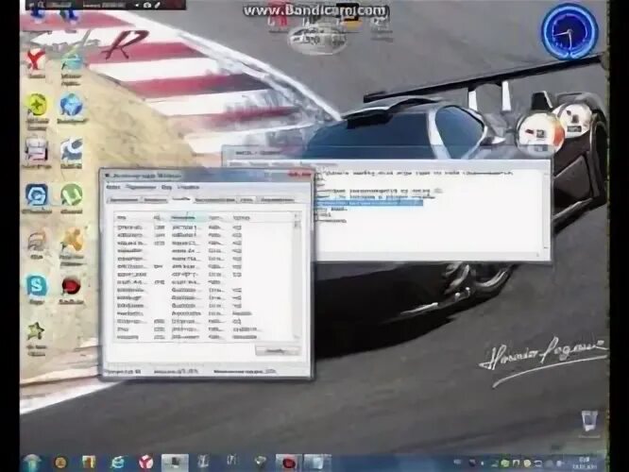Open the File menu in Task Manager

112,187
